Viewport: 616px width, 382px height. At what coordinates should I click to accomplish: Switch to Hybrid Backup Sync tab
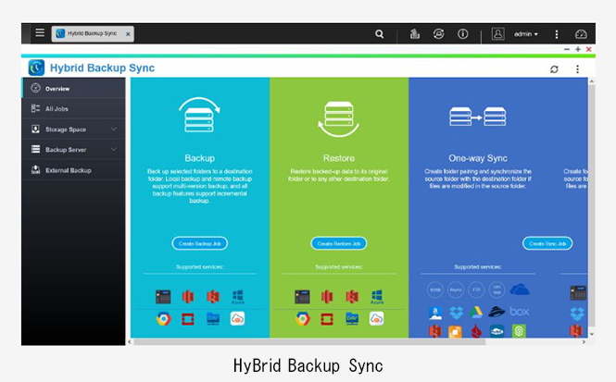coord(93,33)
